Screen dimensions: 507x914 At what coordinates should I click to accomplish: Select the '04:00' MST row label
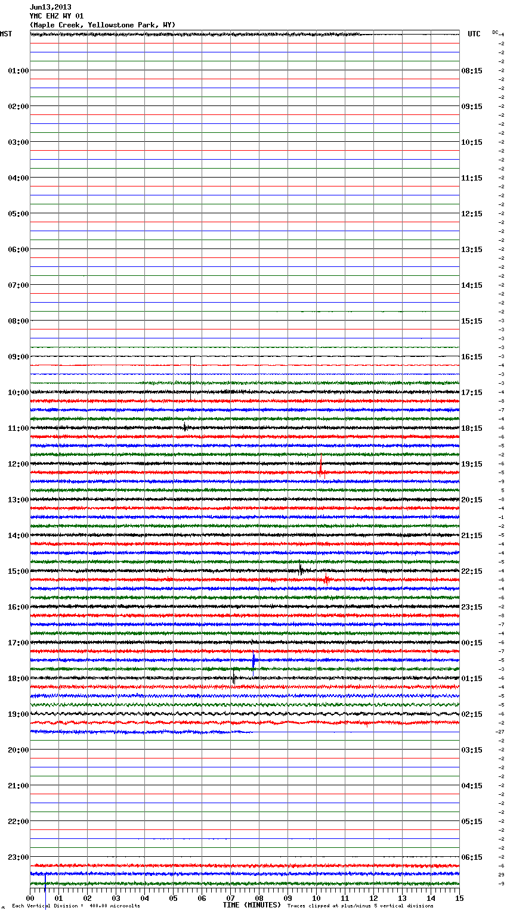click(x=18, y=178)
